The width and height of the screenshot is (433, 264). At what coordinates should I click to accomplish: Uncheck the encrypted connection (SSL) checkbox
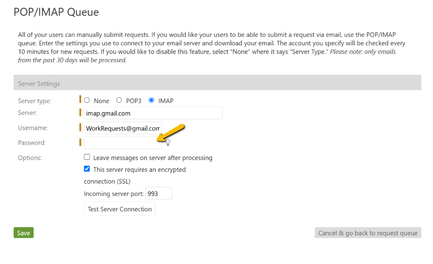[x=87, y=169]
